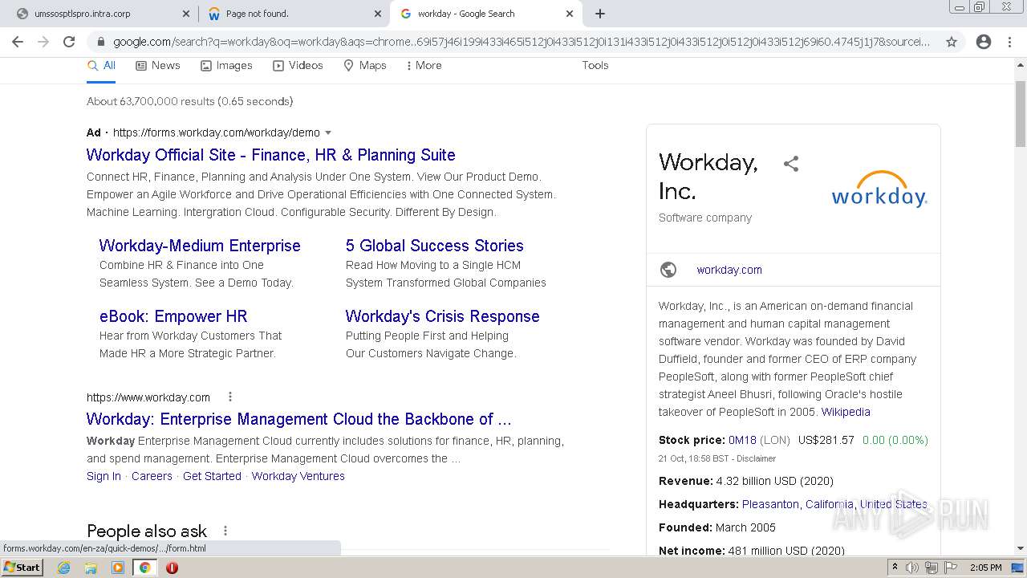Viewport: 1027px width, 578px height.
Task: Switch to the umssosptlspro.intra.corp tab
Action: (x=101, y=14)
